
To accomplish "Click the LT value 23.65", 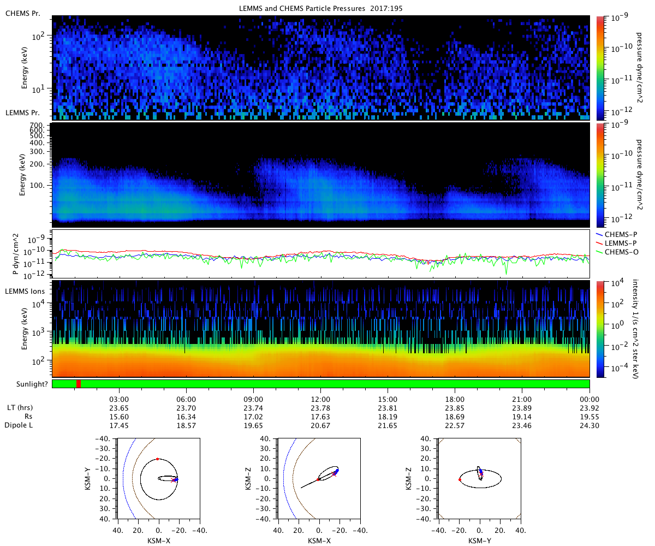I will pos(120,407).
